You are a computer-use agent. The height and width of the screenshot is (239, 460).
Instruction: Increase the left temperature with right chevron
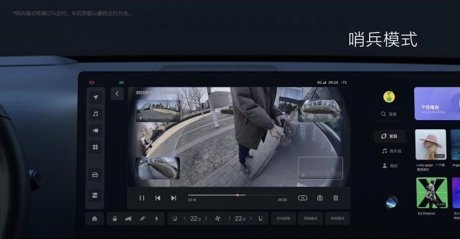tap(206, 219)
